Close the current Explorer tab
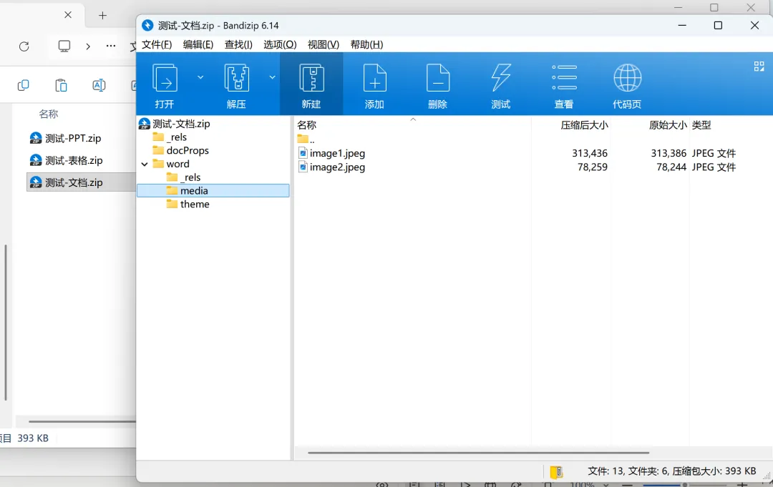 [68, 15]
